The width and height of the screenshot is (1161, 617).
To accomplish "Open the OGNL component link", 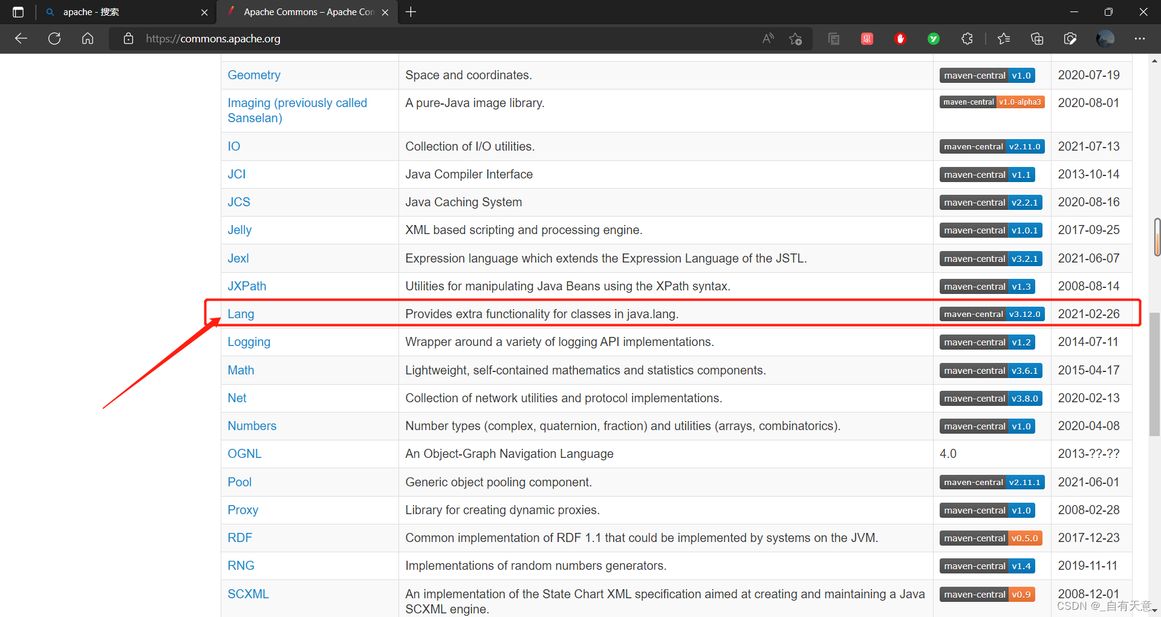I will pyautogui.click(x=244, y=454).
